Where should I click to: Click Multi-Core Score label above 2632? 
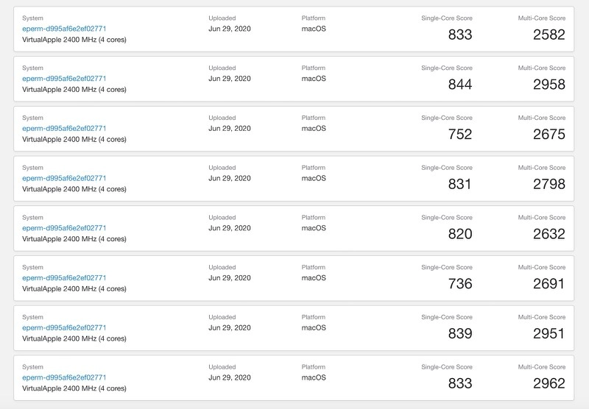pos(541,218)
